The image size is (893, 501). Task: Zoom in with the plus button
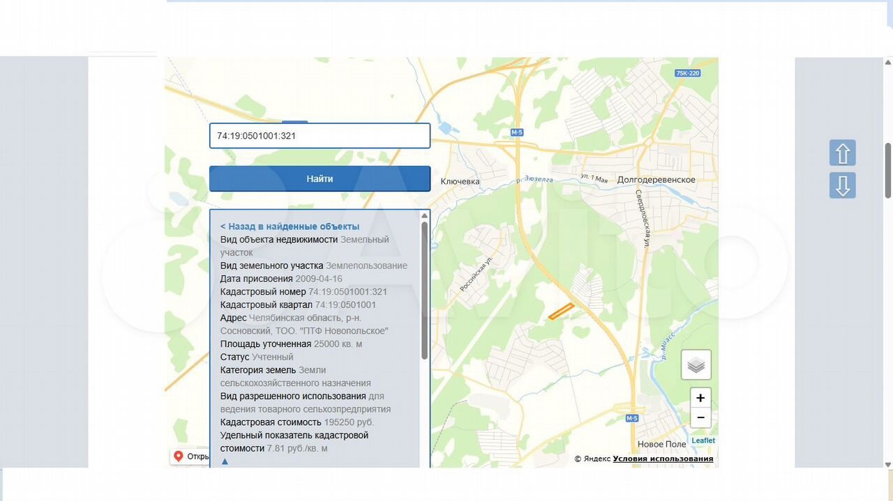(700, 399)
